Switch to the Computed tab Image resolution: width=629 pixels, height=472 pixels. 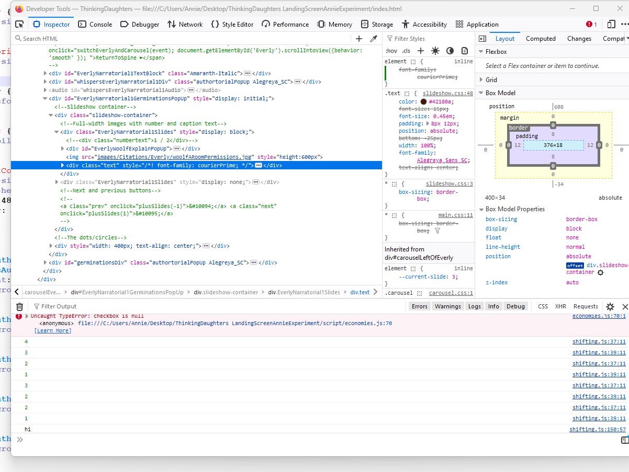pos(541,39)
